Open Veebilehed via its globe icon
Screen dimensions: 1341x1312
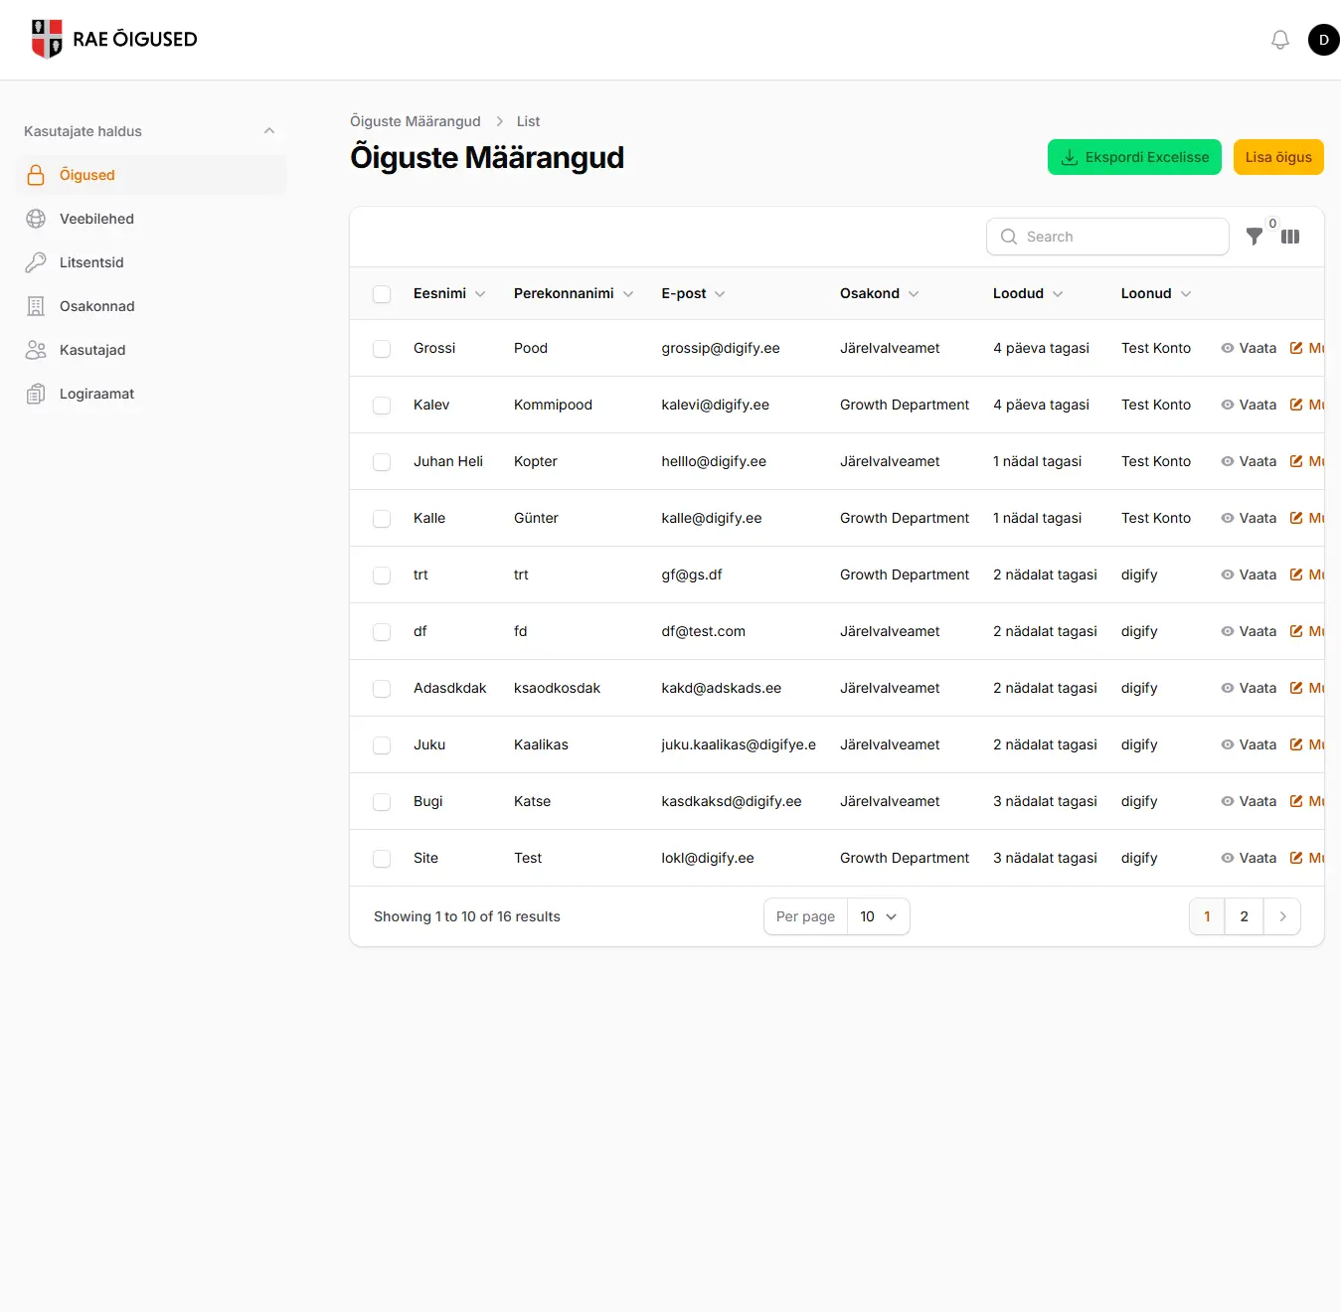(36, 219)
